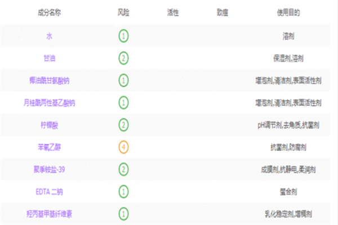Viewport: 338px width, 225px height.
Task: Click the 柠檬酸 ingredient name
Action: click(50, 125)
